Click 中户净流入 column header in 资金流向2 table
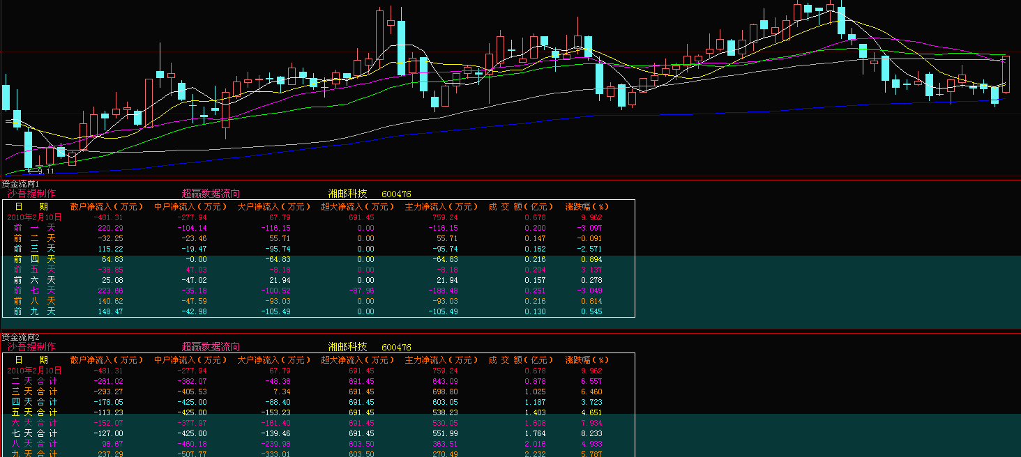 (190, 360)
